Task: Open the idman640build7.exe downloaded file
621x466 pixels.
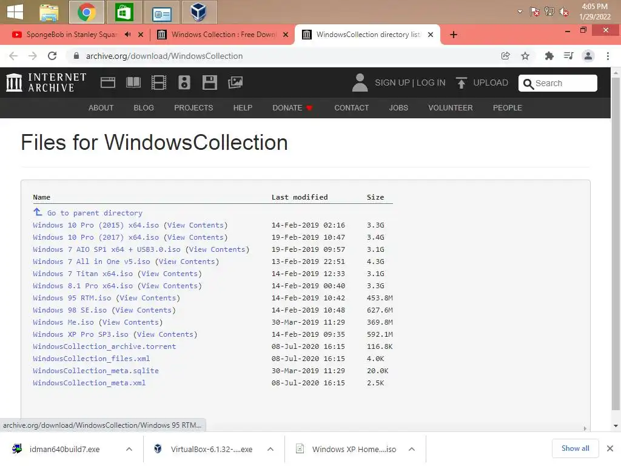Action: pyautogui.click(x=64, y=449)
